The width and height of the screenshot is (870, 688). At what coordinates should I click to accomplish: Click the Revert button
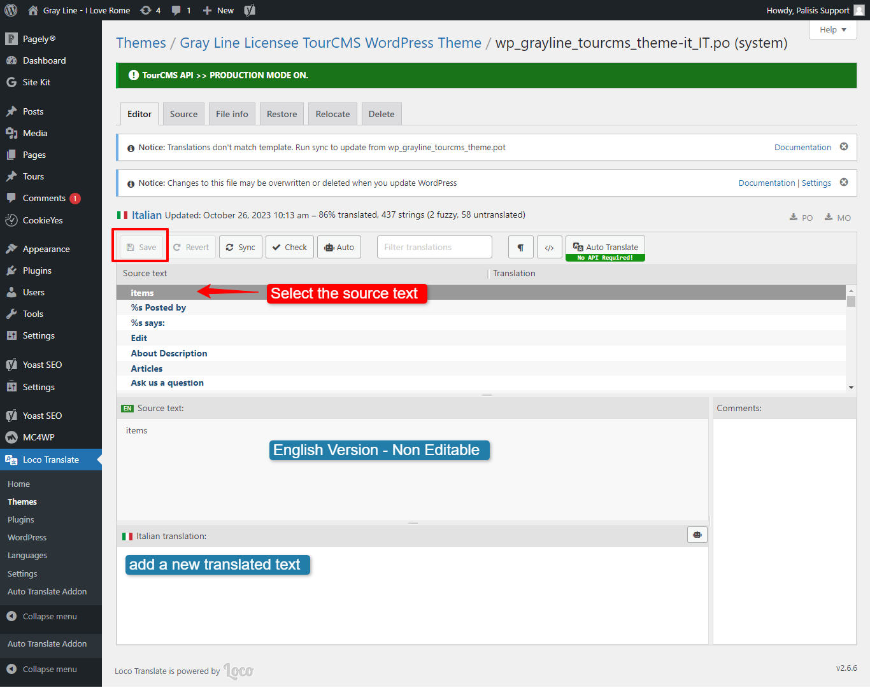pos(191,247)
